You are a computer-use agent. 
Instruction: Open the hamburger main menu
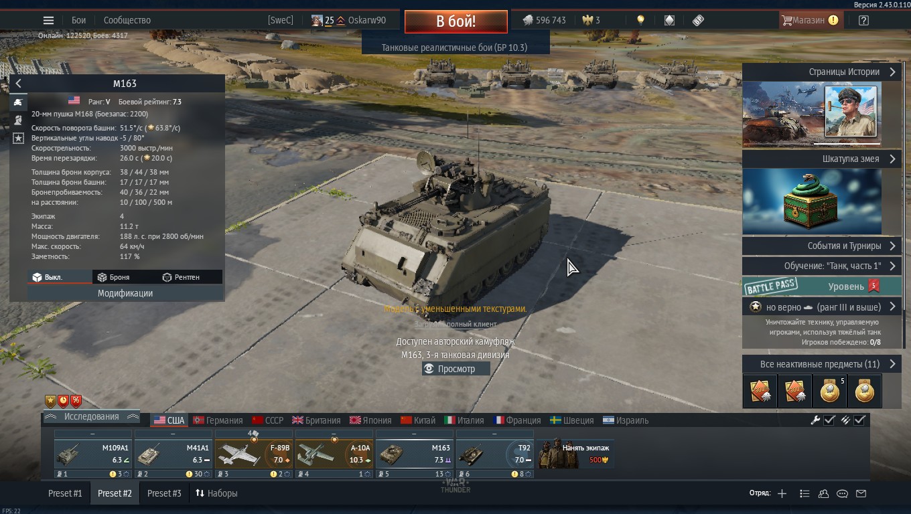(48, 20)
